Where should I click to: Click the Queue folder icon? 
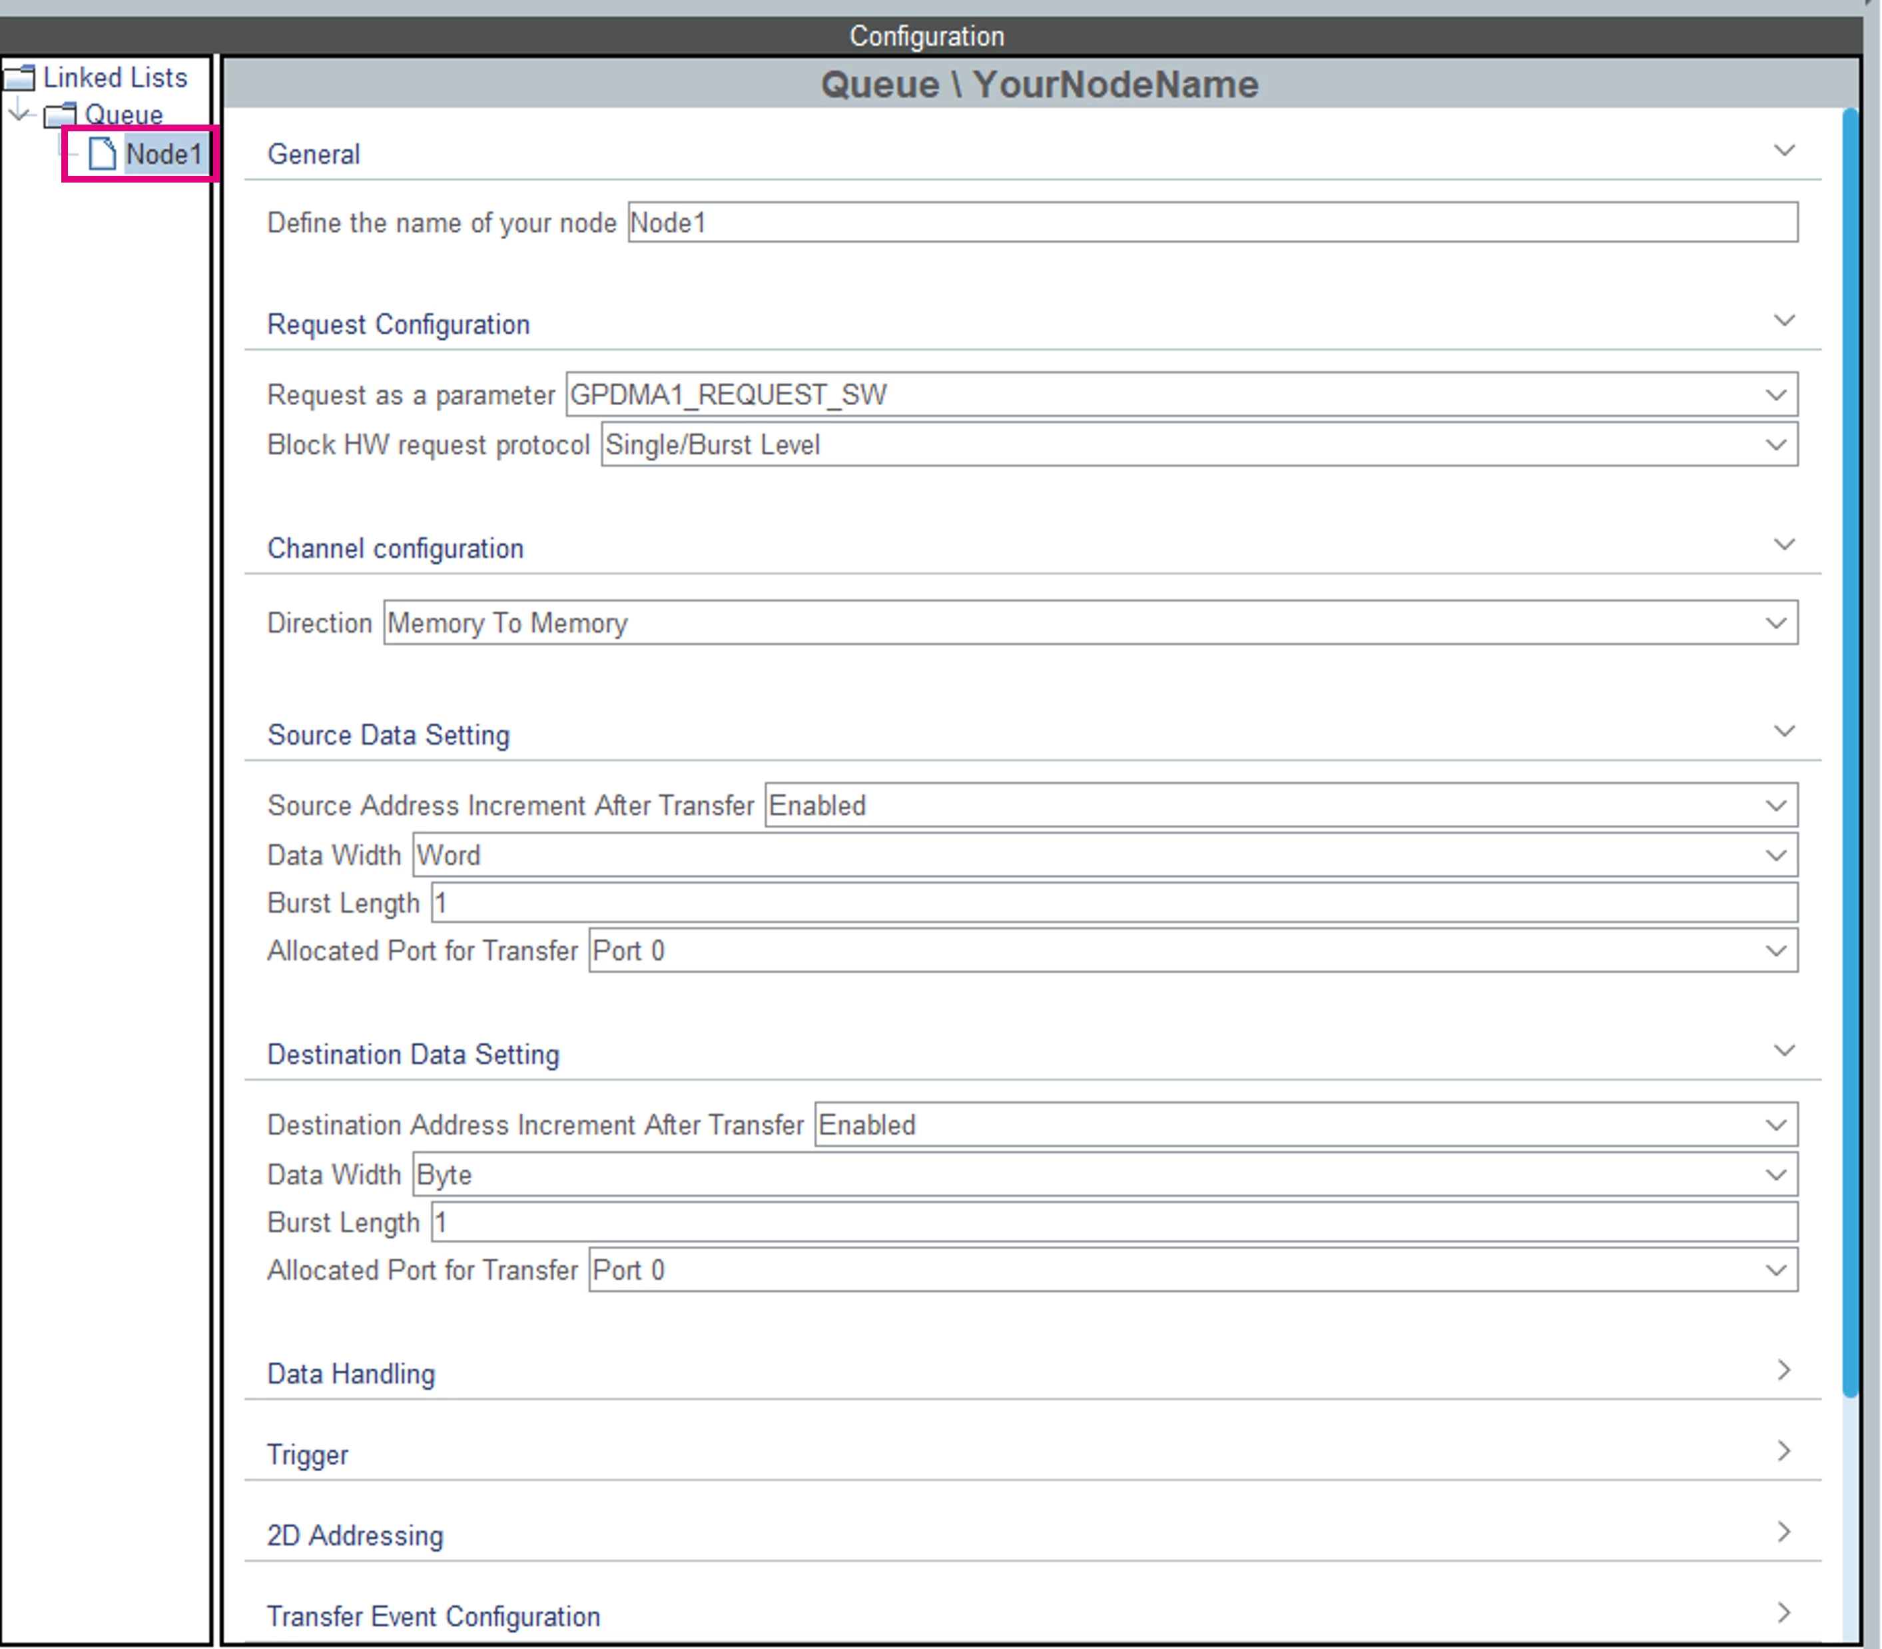coord(61,115)
